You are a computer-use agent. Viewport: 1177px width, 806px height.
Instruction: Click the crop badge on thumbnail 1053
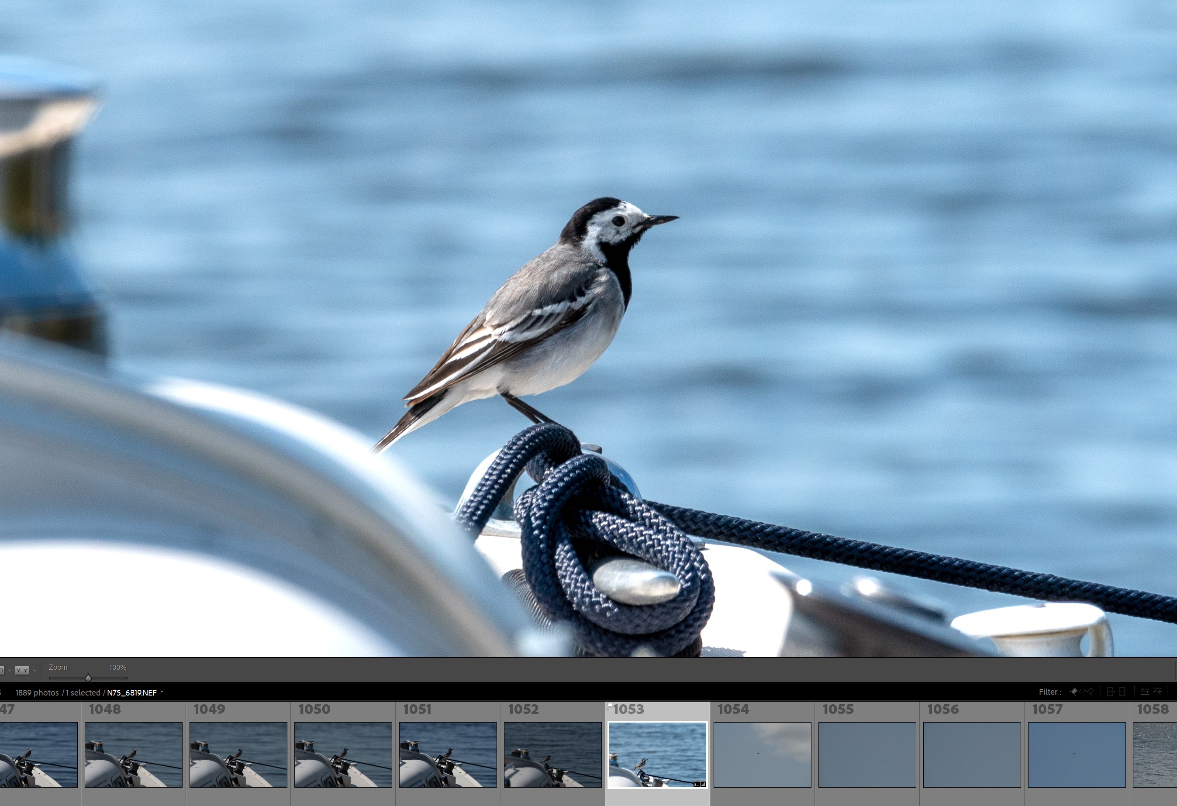click(x=697, y=784)
